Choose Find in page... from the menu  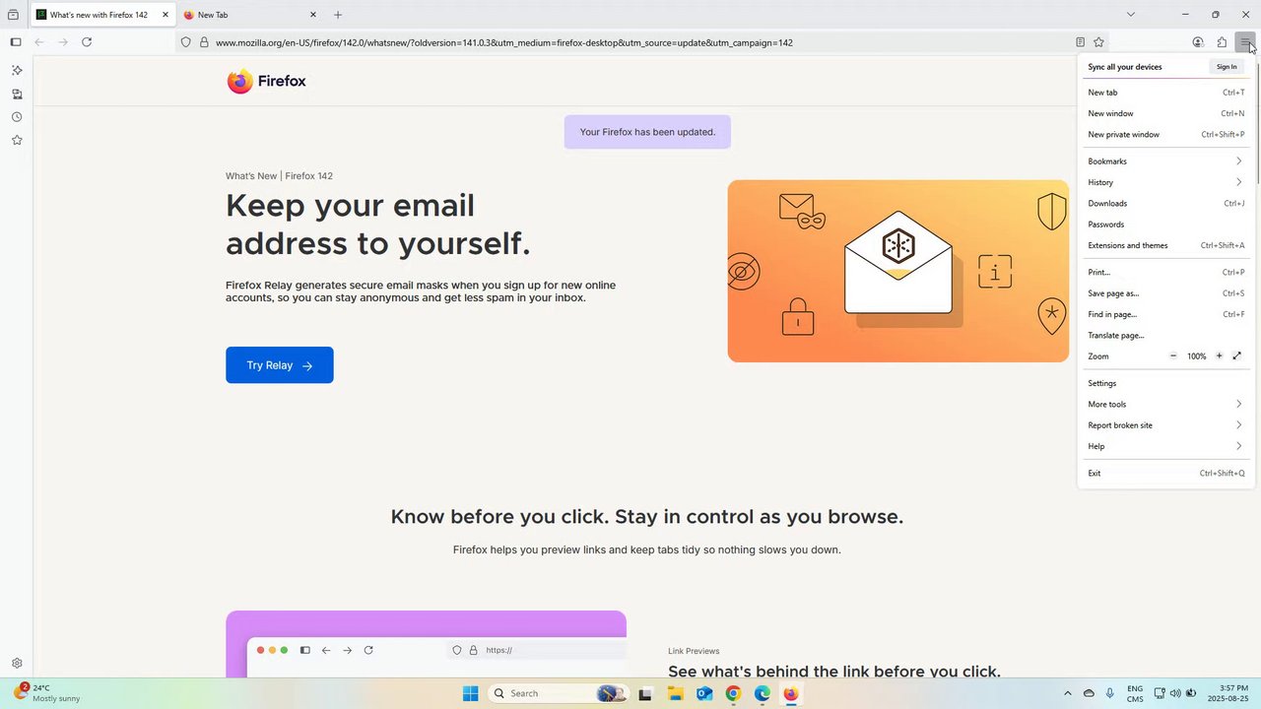1165,314
